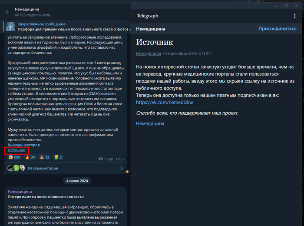Maximize the Telegraph viewer window
The image size is (304, 226).
(x=286, y=6)
